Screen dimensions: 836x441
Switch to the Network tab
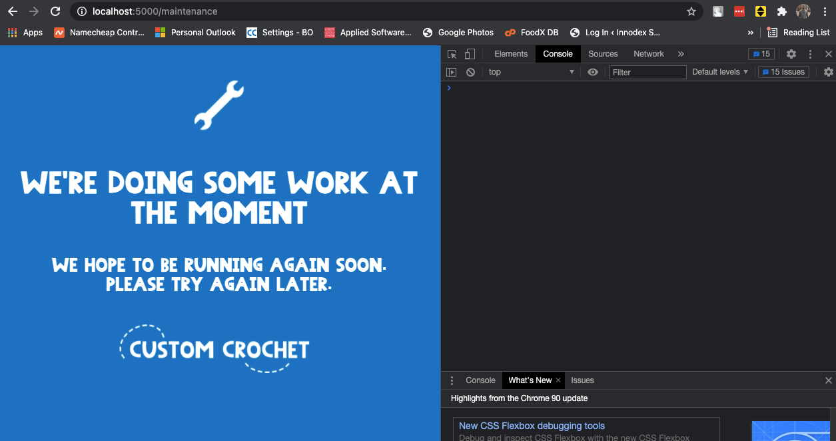[x=649, y=54]
